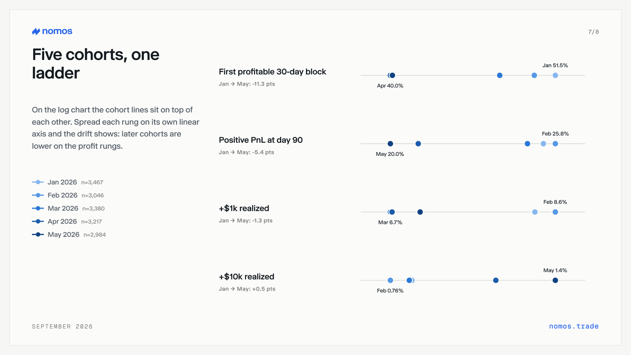631x355 pixels.
Task: Click the 'Feb 8.6%' data label
Action: [555, 202]
